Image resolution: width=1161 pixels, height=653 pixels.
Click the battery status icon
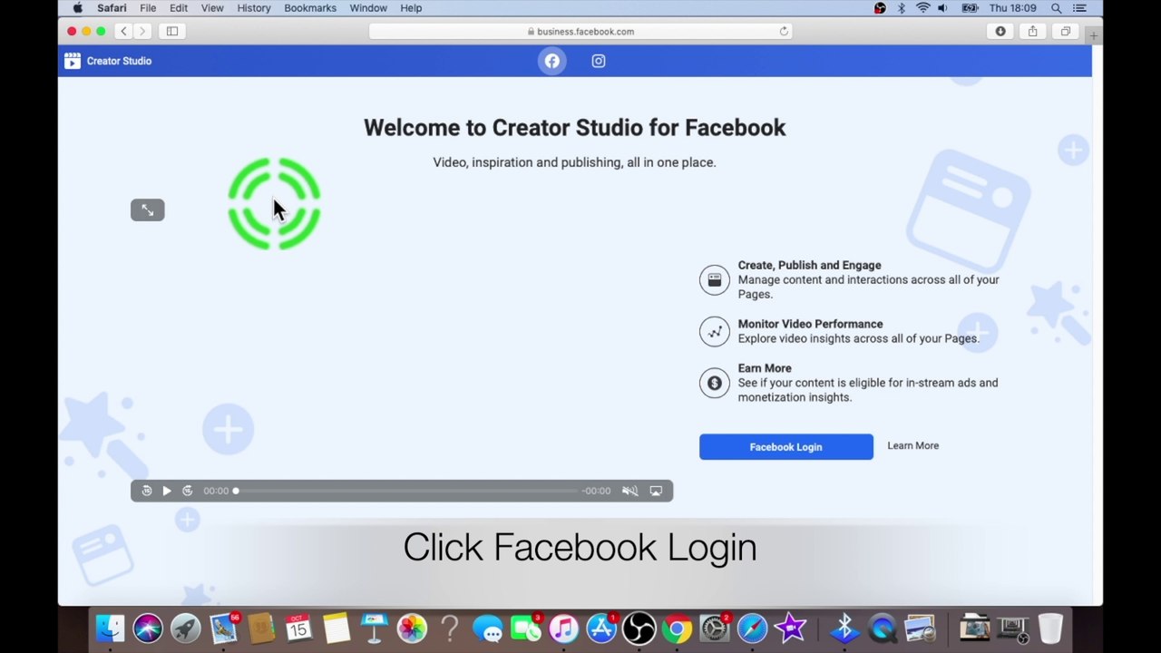point(970,8)
